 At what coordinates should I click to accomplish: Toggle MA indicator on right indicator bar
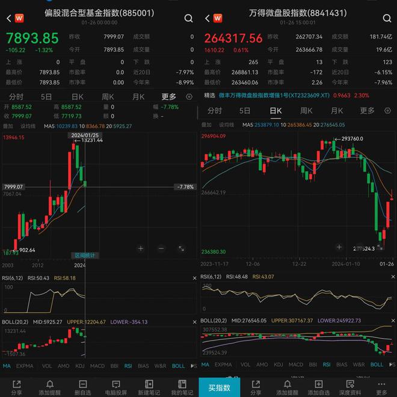(205, 365)
